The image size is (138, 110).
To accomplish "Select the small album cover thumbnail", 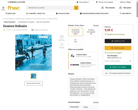I will pos(33,76).
